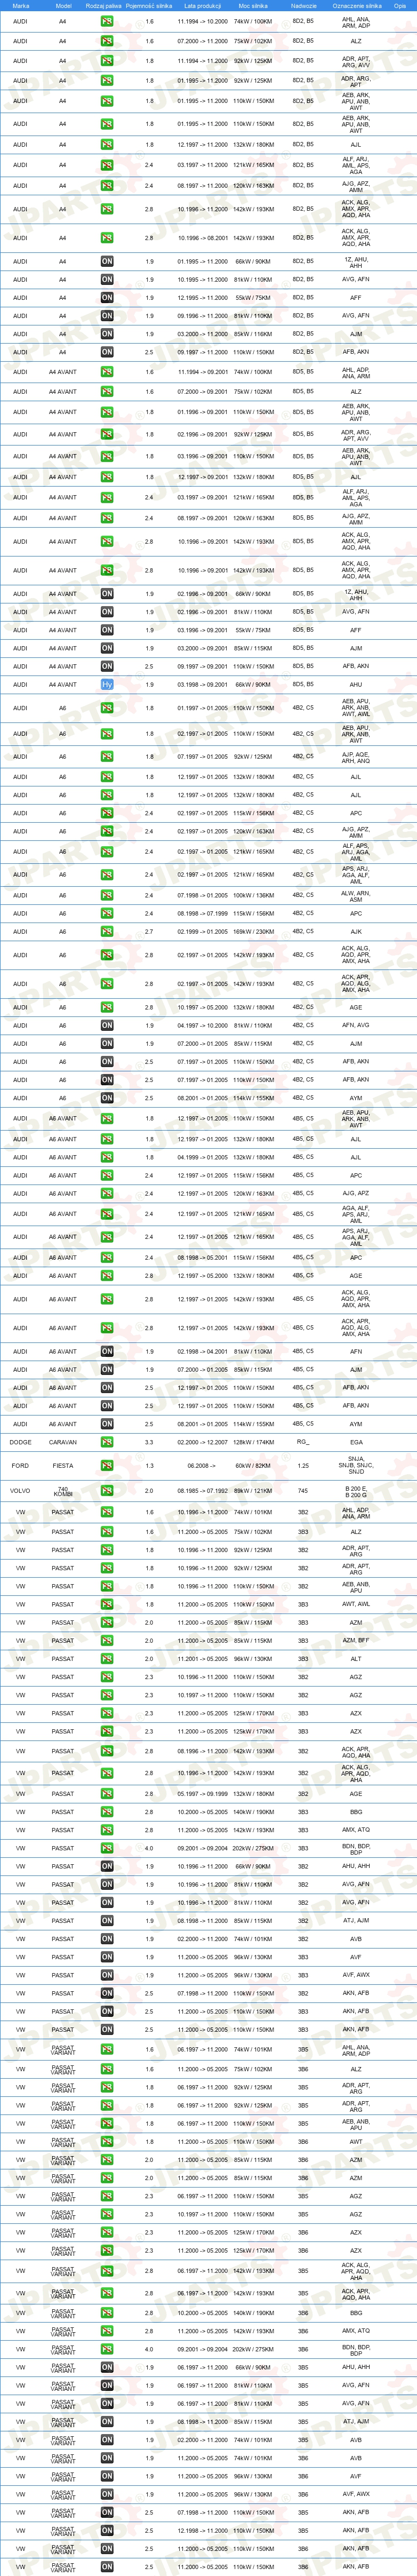
Task: Click the blue Hy fuel icon in the Audi A4 Avant AHU row
Action: coord(107,685)
